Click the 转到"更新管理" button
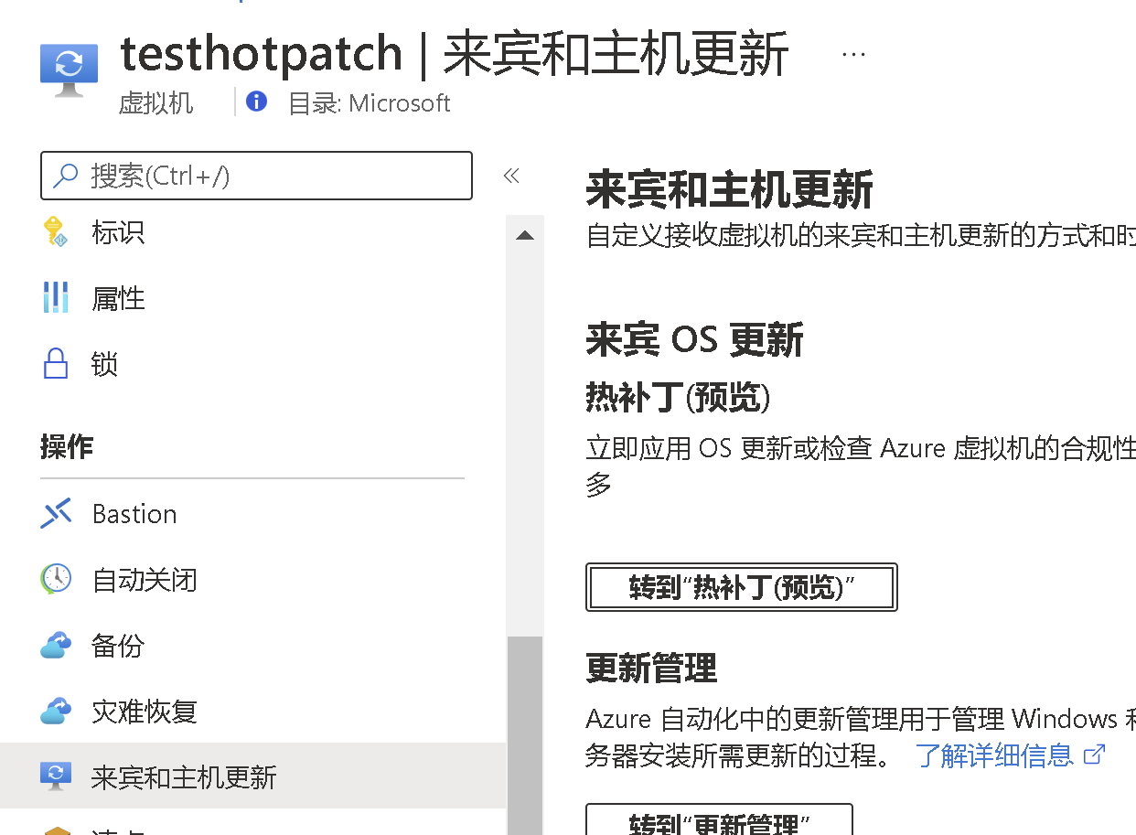 click(x=719, y=821)
